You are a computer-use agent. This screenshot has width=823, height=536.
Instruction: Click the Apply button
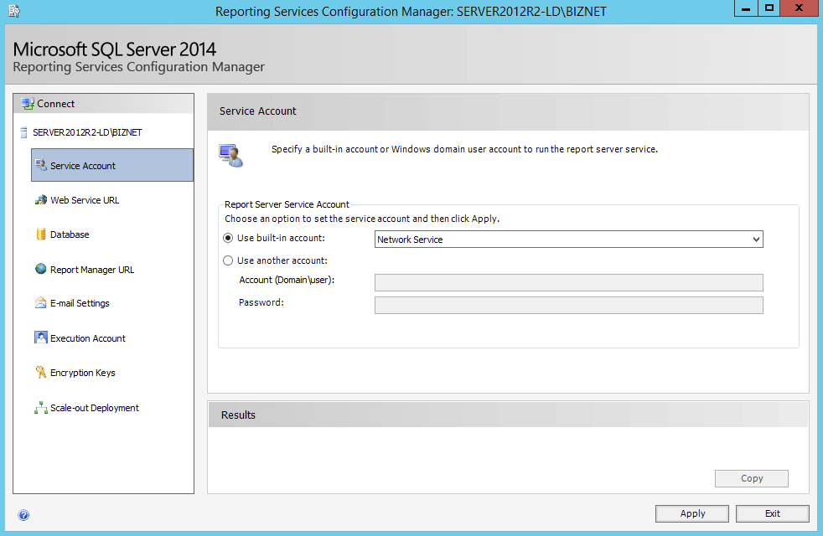click(692, 513)
